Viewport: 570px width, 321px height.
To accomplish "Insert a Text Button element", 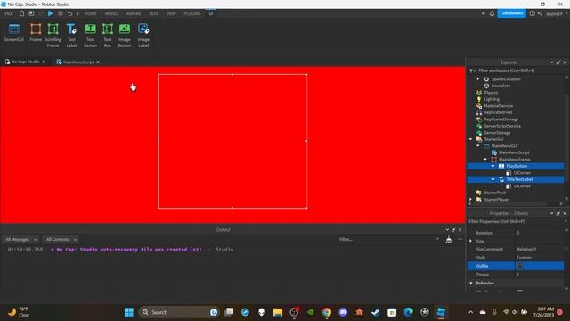I will pos(90,36).
